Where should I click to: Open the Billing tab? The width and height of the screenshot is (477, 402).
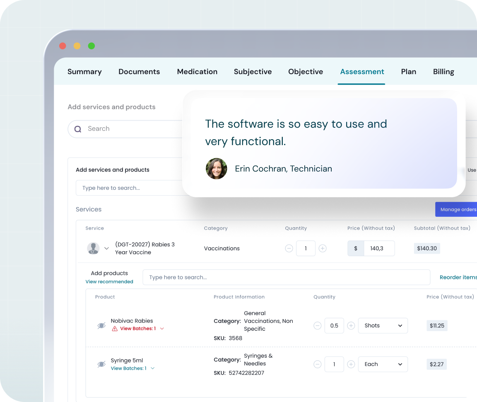[x=443, y=72]
